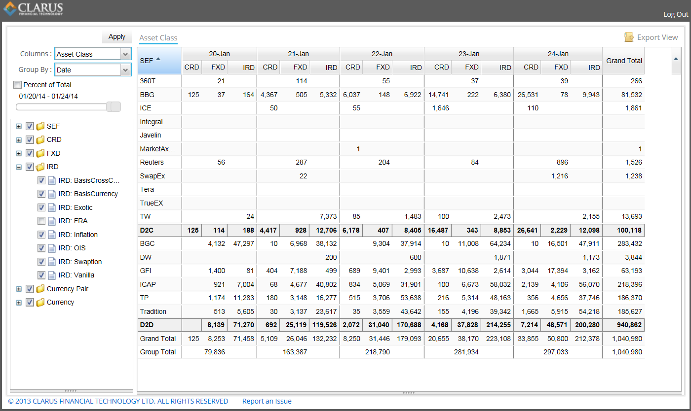Click the IRD: FRA document icon
This screenshot has height=411, width=691.
tap(52, 221)
